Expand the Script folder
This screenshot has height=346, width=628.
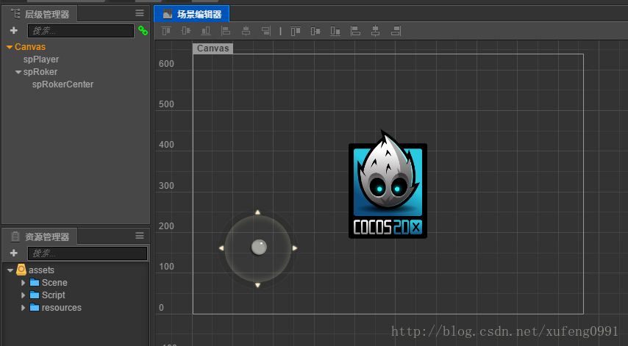coord(23,295)
